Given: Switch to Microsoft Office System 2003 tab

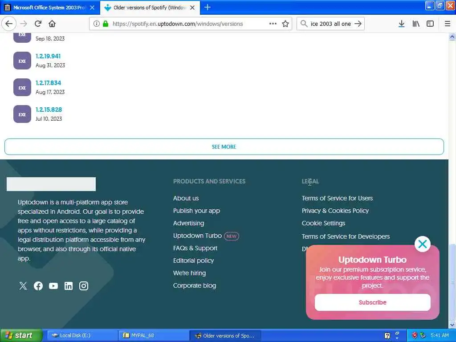Looking at the screenshot, I should point(49,8).
